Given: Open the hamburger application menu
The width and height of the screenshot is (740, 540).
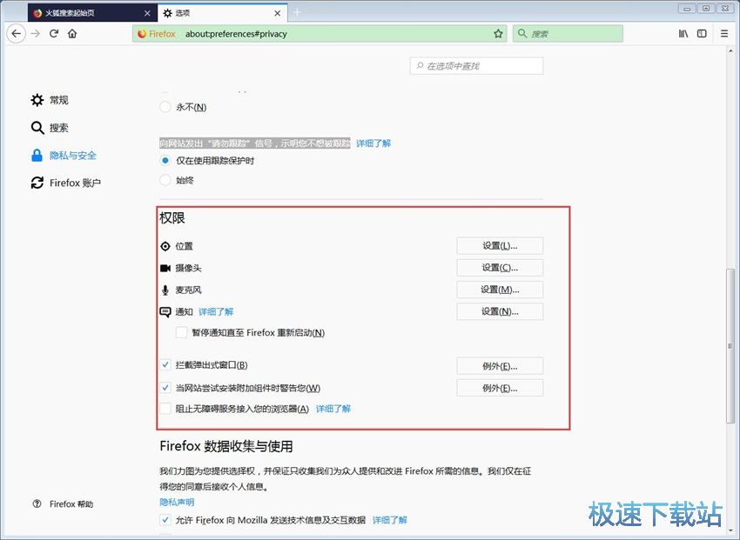Looking at the screenshot, I should [724, 33].
